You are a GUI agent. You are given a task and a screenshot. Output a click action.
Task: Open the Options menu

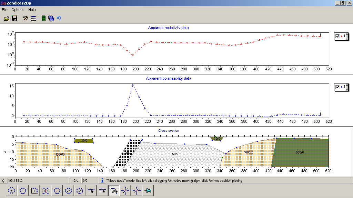click(18, 10)
